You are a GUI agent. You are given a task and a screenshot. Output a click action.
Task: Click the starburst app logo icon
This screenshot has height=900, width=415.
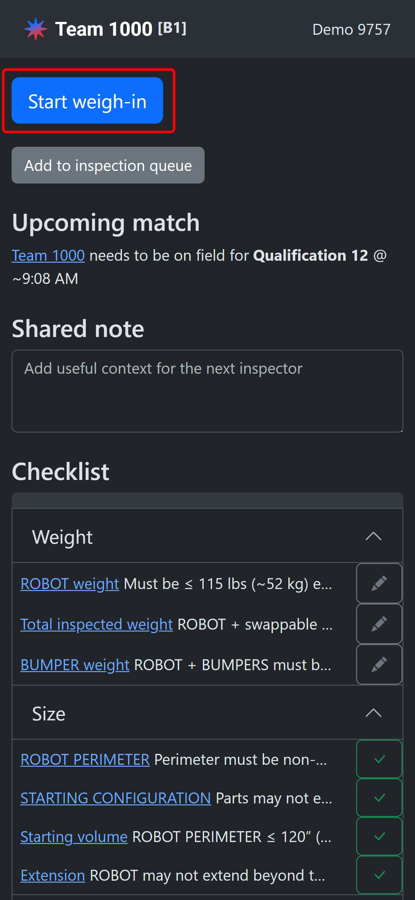click(x=36, y=29)
